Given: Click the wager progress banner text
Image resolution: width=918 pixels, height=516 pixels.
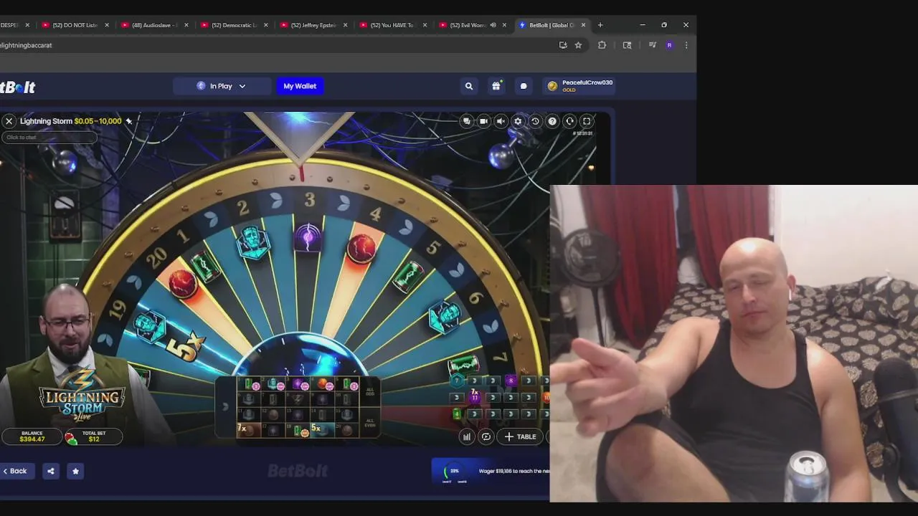Looking at the screenshot, I should 514,471.
